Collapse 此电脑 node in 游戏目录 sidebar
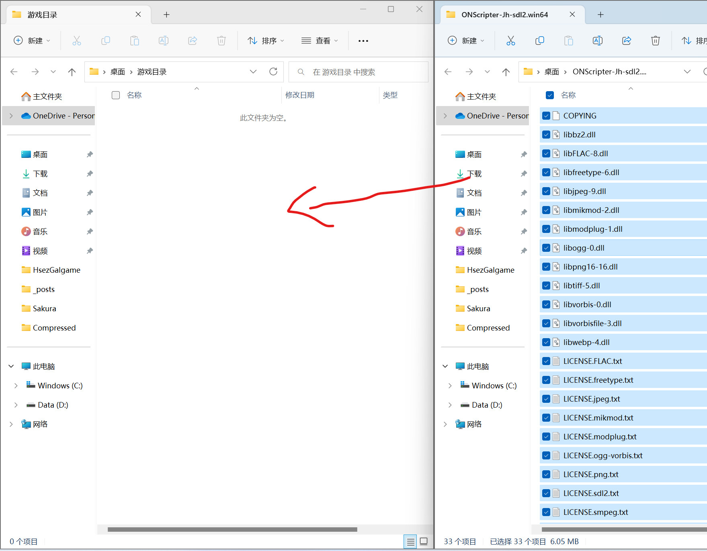 click(x=11, y=366)
